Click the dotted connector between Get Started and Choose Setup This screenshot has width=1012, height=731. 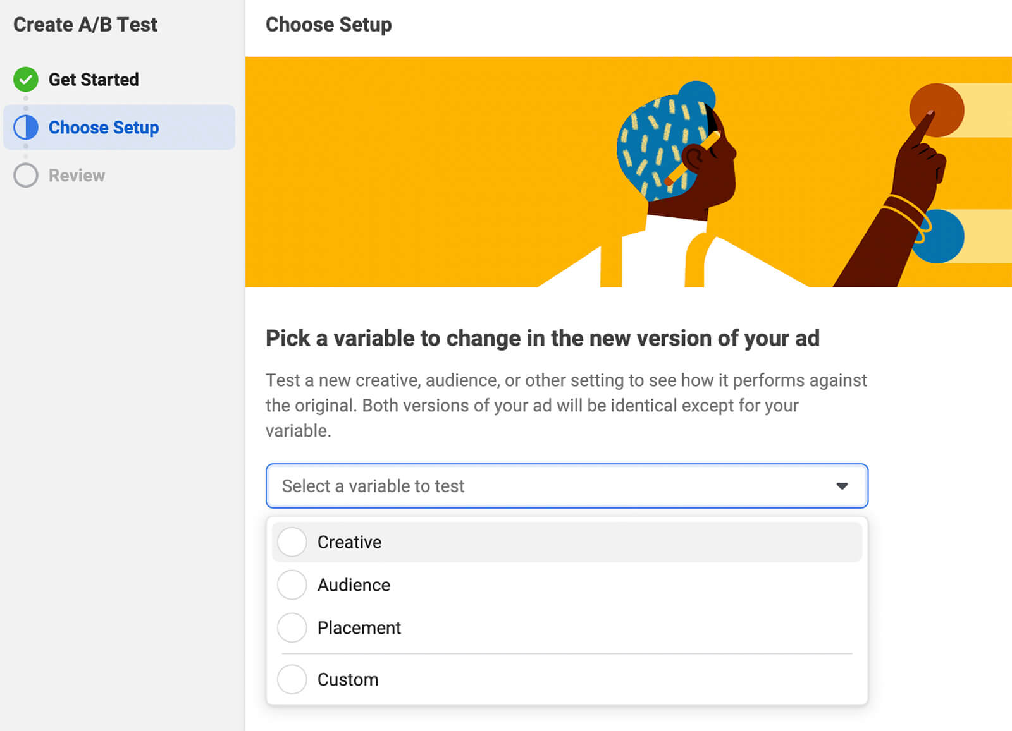point(26,103)
